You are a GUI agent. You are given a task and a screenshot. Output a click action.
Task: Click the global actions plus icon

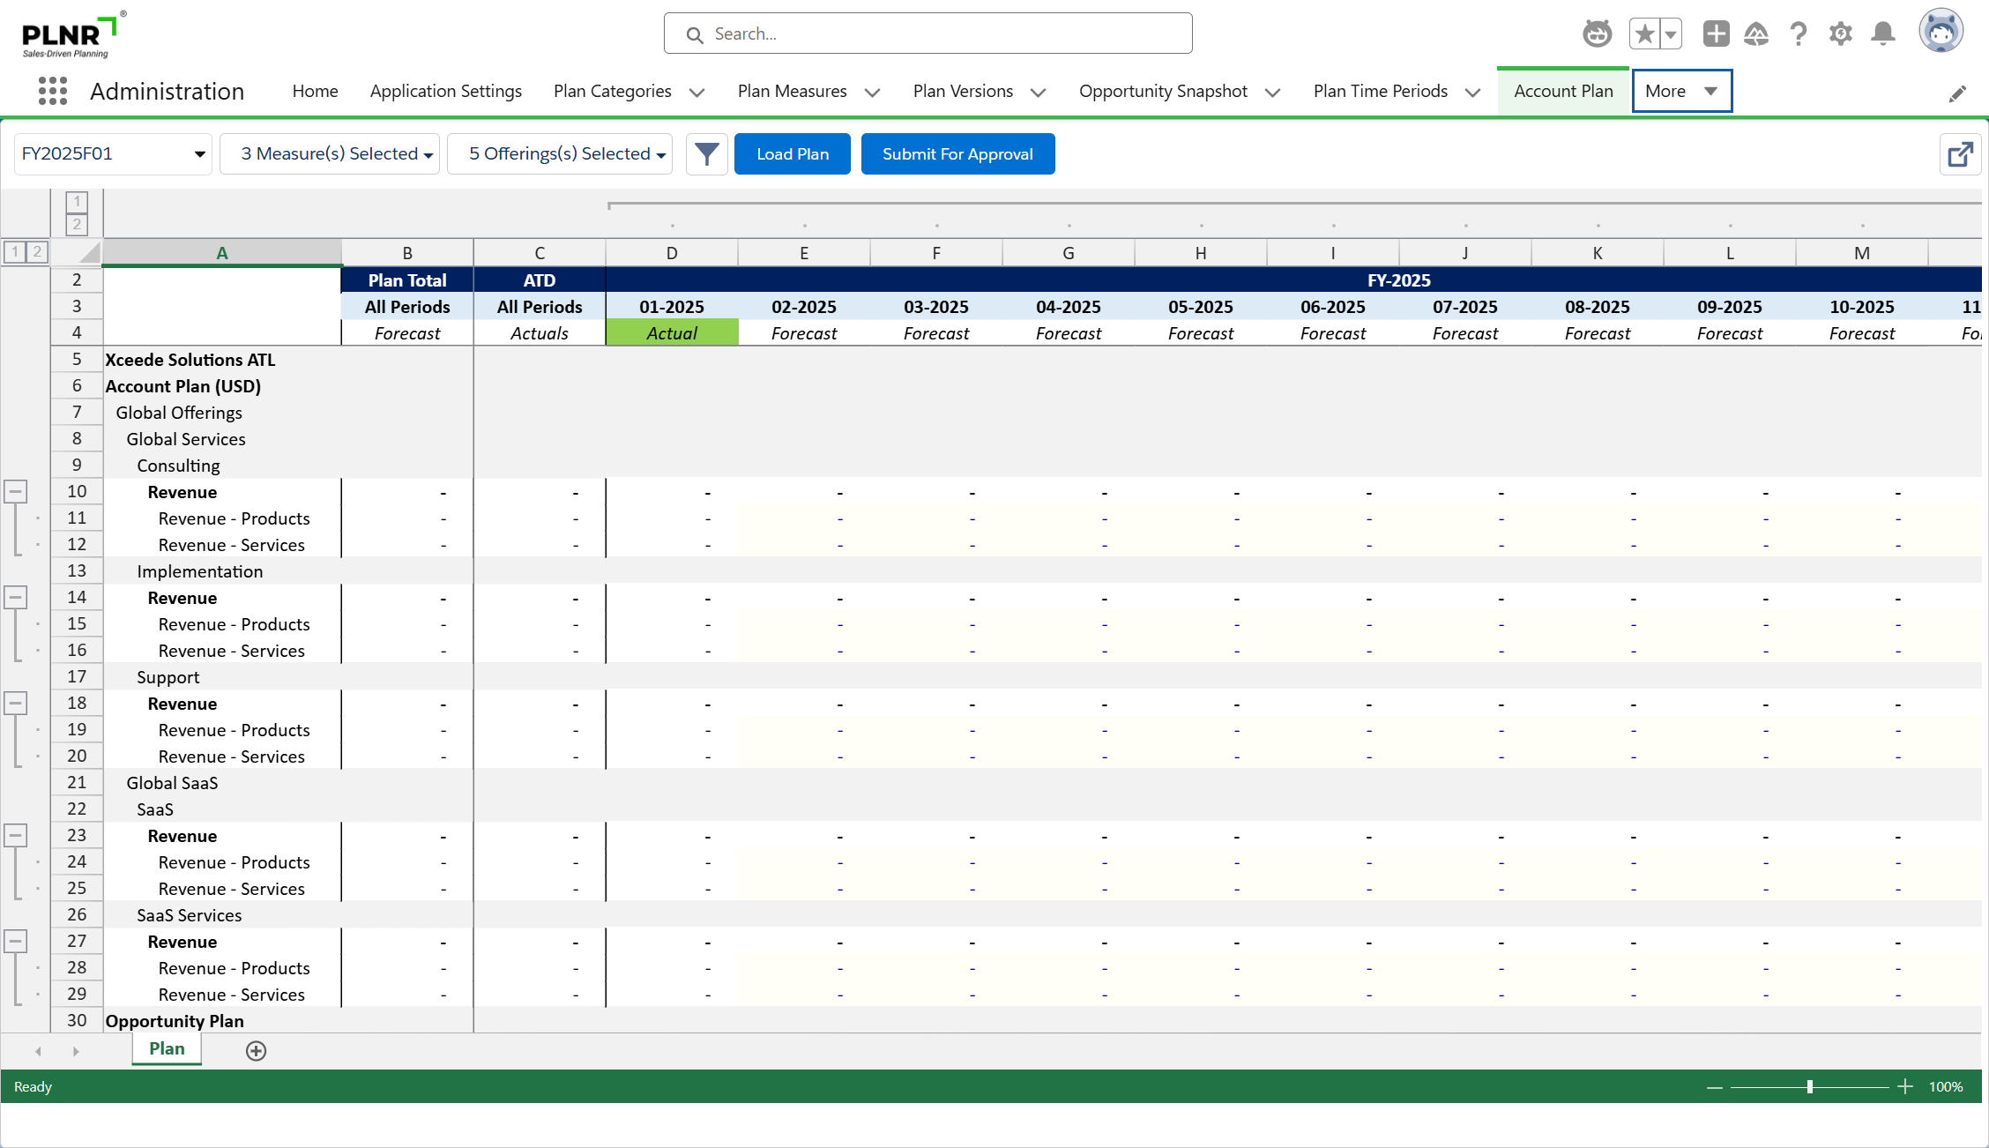1716,34
